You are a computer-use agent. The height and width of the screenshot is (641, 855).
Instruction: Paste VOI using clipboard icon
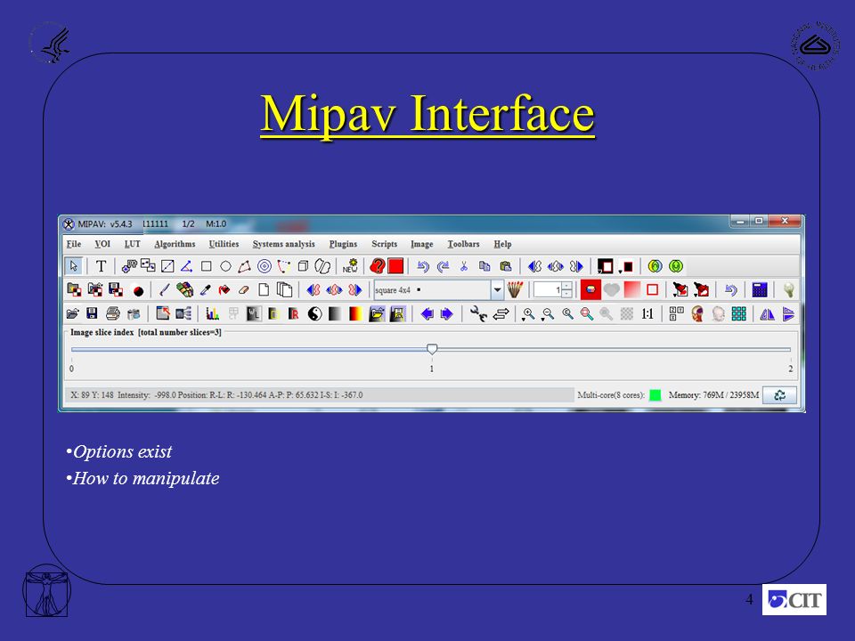[x=506, y=266]
